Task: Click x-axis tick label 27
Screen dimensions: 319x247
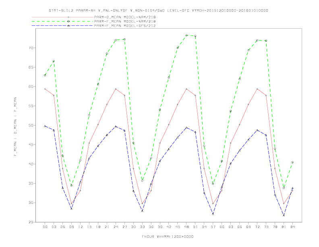Action: point(124,227)
